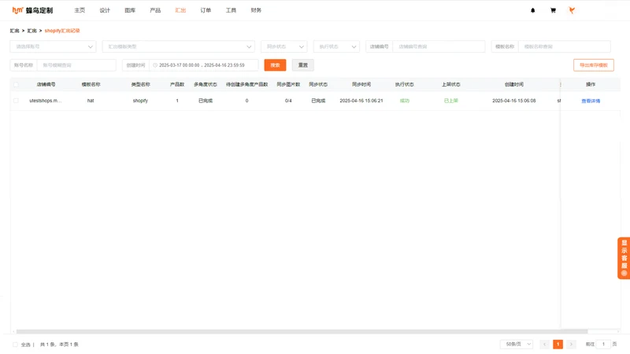Click the 重置 reset button

click(303, 65)
